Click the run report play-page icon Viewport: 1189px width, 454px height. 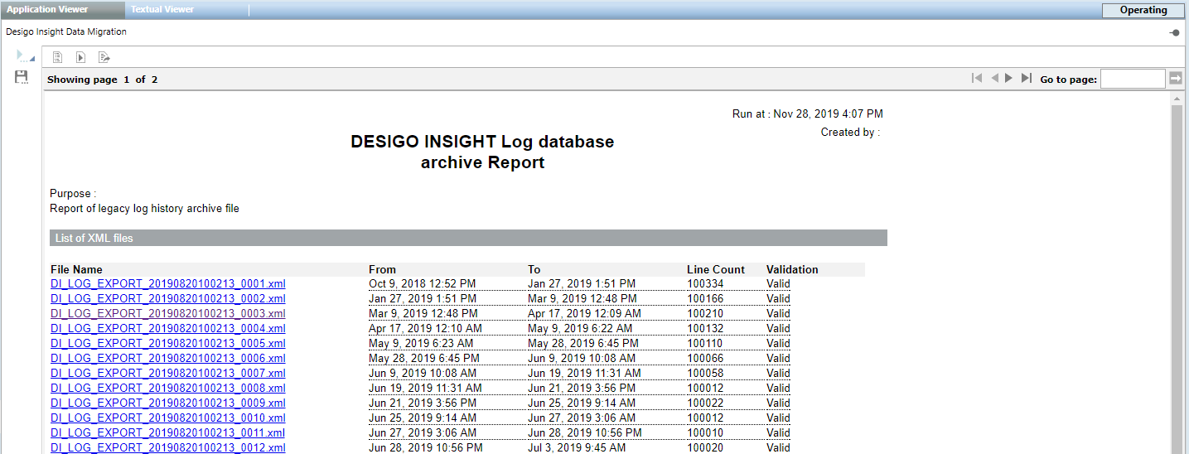pos(80,57)
